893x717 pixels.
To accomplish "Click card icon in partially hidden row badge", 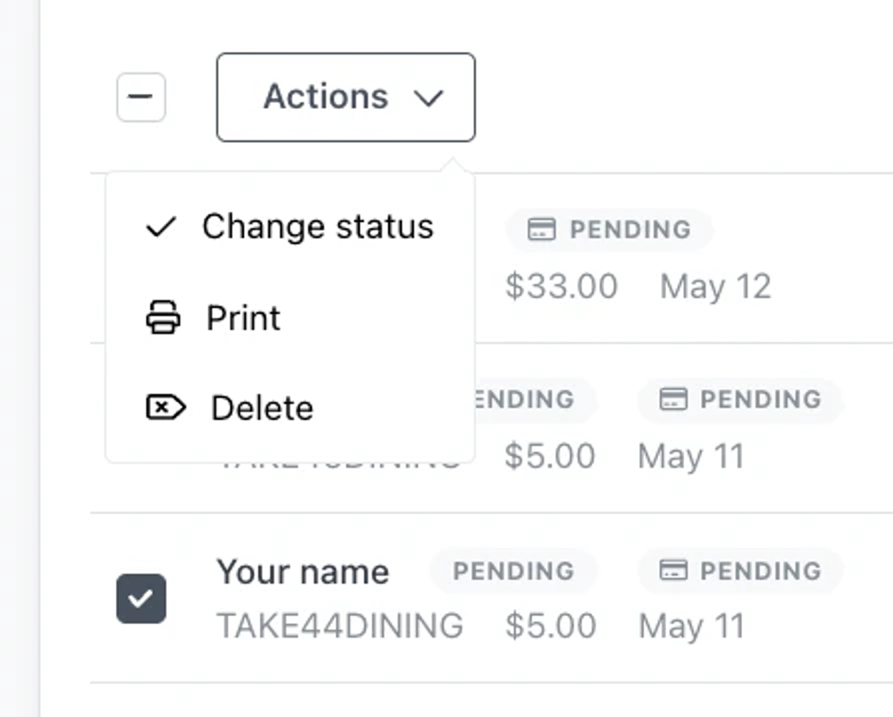I will (673, 398).
